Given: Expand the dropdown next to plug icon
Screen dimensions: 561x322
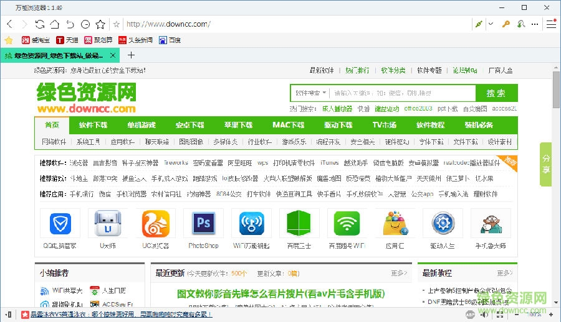Looking at the screenshot, I should [x=491, y=24].
